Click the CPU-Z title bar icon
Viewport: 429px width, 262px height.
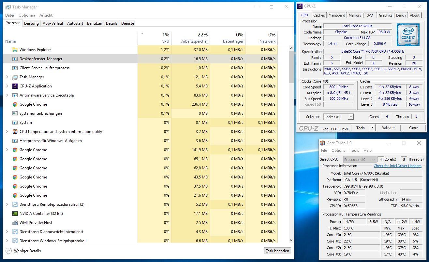[300, 6]
